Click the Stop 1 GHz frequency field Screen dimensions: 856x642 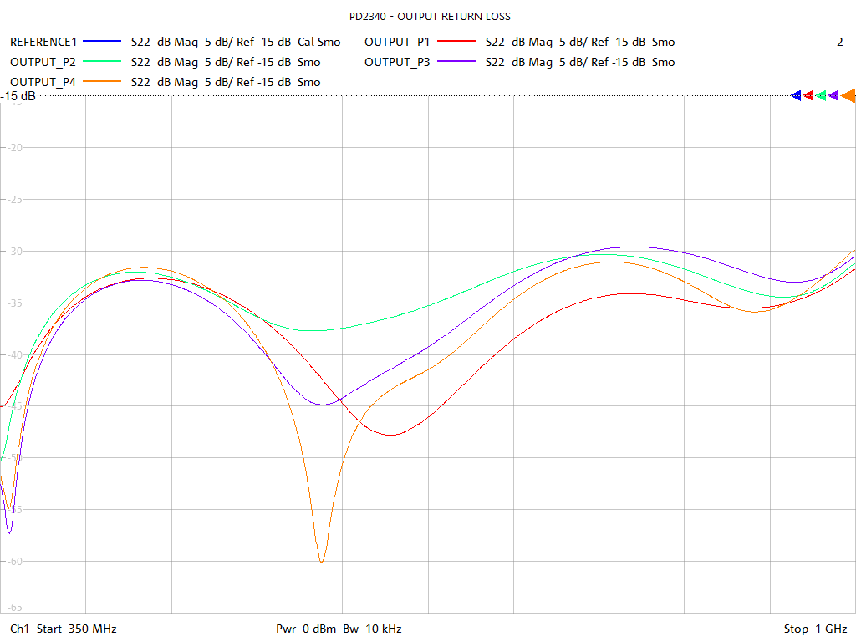[x=815, y=629]
